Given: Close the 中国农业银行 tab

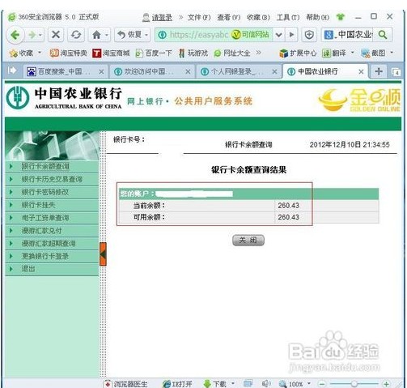Looking at the screenshot, I should pos(361,72).
